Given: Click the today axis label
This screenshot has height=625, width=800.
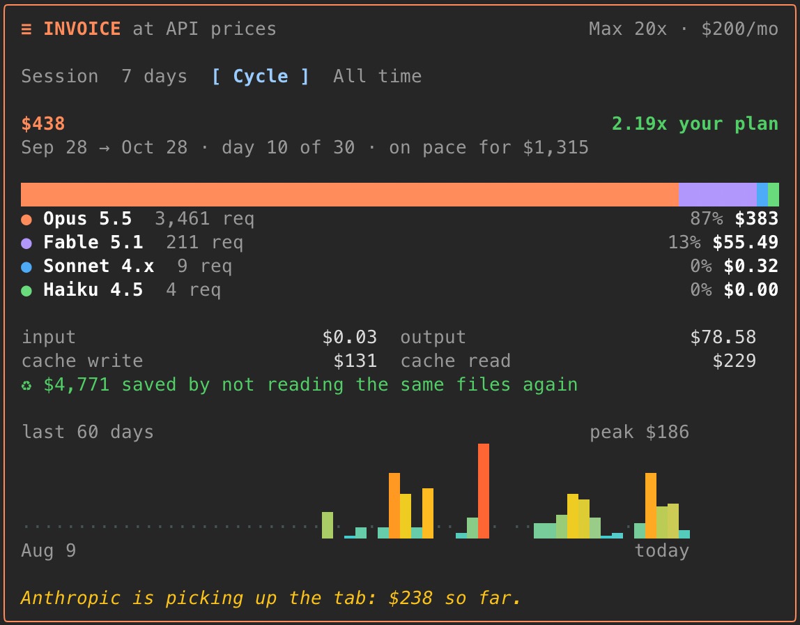Looking at the screenshot, I should (662, 550).
